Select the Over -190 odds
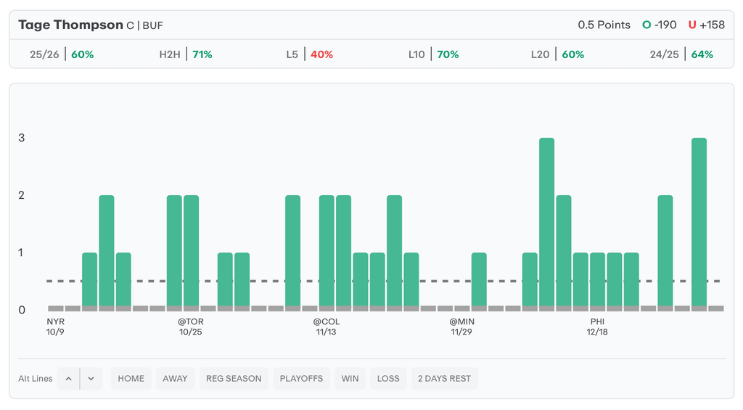This screenshot has width=743, height=410. (660, 25)
